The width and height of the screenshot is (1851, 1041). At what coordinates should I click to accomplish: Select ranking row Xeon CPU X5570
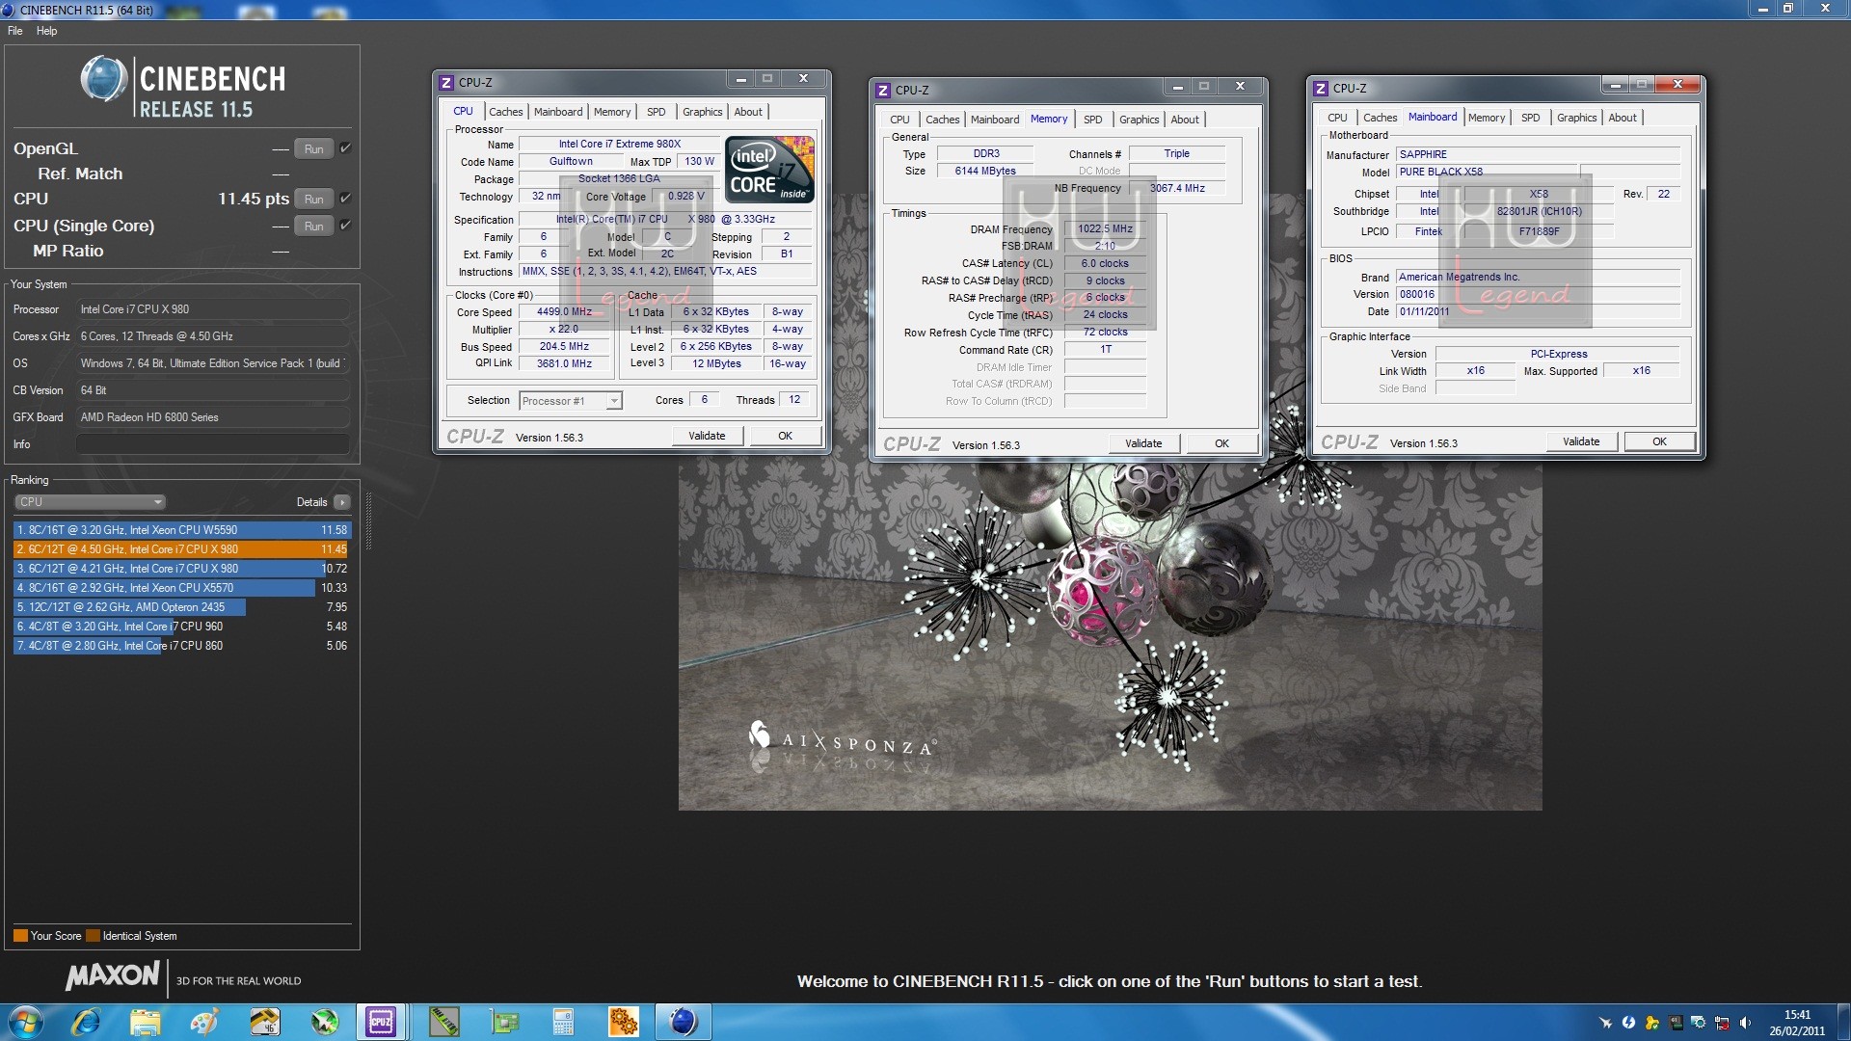click(181, 588)
